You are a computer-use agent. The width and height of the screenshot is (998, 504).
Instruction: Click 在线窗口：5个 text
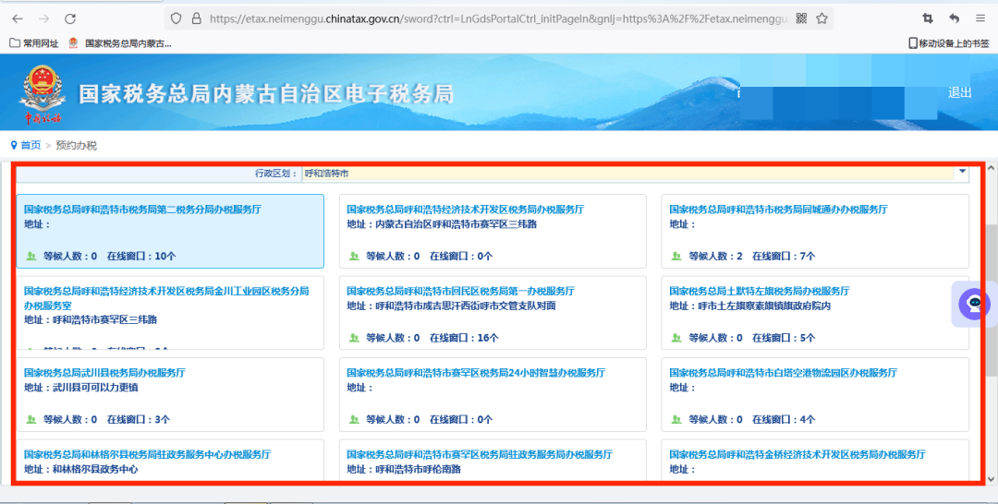(784, 338)
